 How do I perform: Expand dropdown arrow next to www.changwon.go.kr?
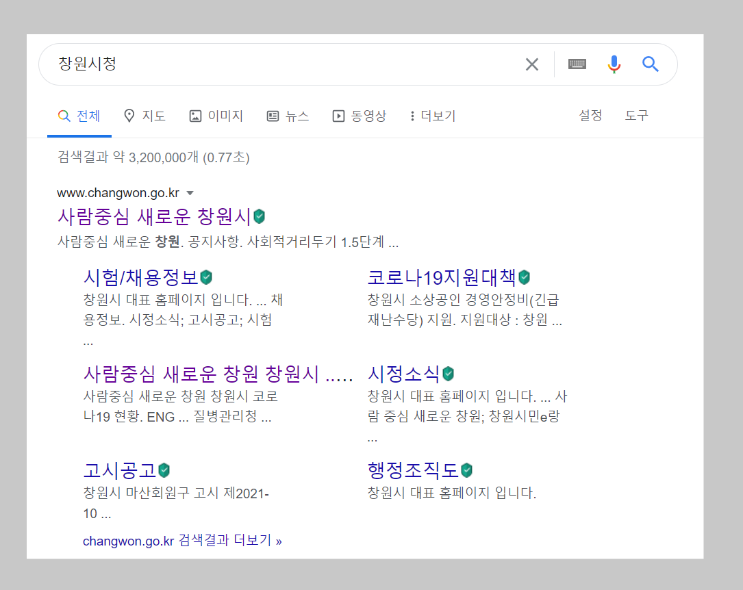190,193
